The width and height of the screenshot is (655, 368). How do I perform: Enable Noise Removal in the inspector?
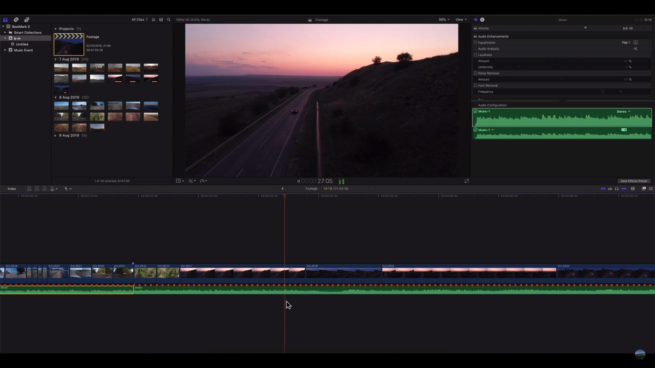click(x=475, y=73)
